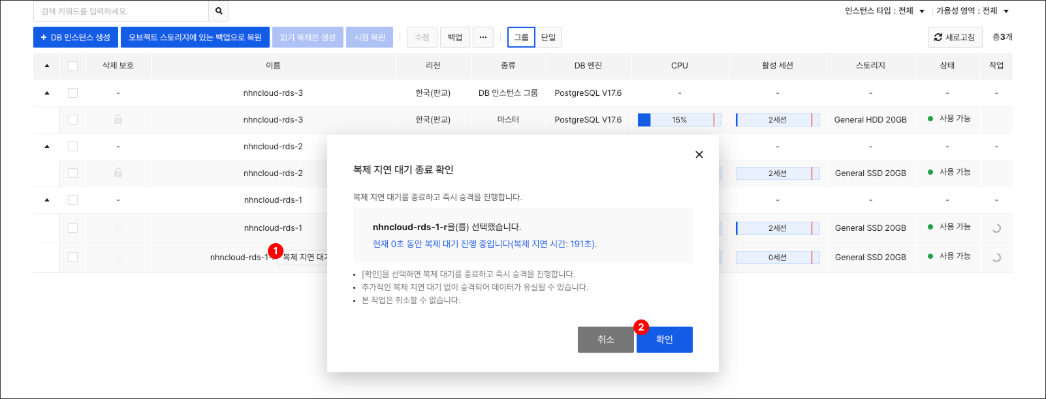Click the 수정 button
This screenshot has width=1046, height=399.
[422, 37]
